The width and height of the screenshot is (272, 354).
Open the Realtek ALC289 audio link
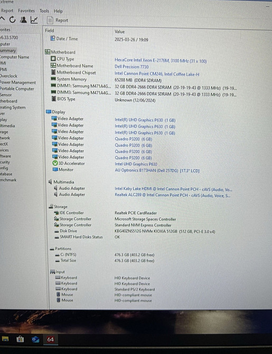pos(173,195)
